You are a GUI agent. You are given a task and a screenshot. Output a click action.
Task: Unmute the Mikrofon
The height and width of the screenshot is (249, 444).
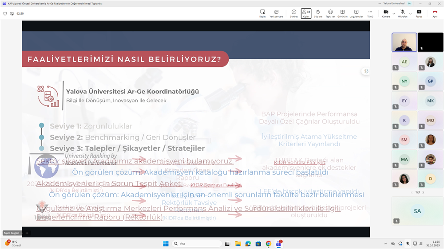click(402, 13)
